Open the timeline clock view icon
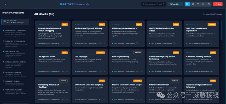Viewport: 226px width, 104px height. tap(203, 4)
